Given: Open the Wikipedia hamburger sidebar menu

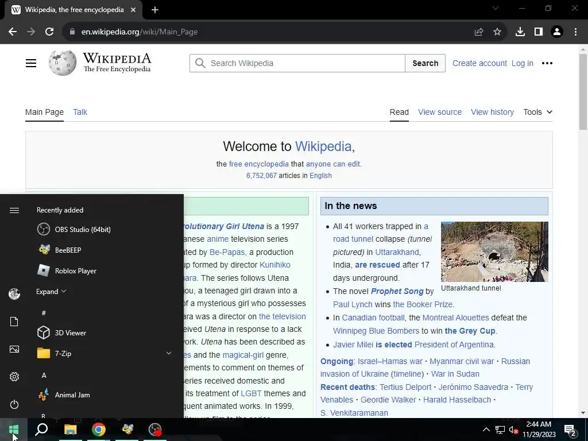Looking at the screenshot, I should [31, 63].
